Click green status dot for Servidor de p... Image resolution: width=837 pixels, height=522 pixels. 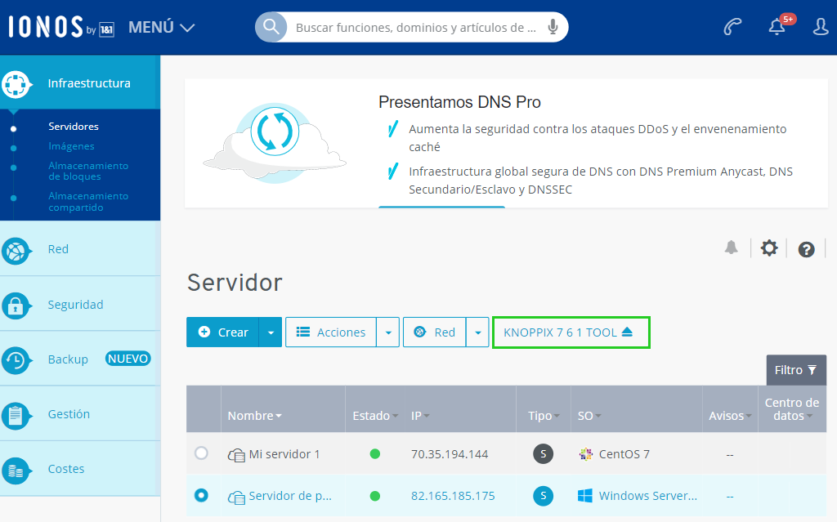tap(374, 496)
